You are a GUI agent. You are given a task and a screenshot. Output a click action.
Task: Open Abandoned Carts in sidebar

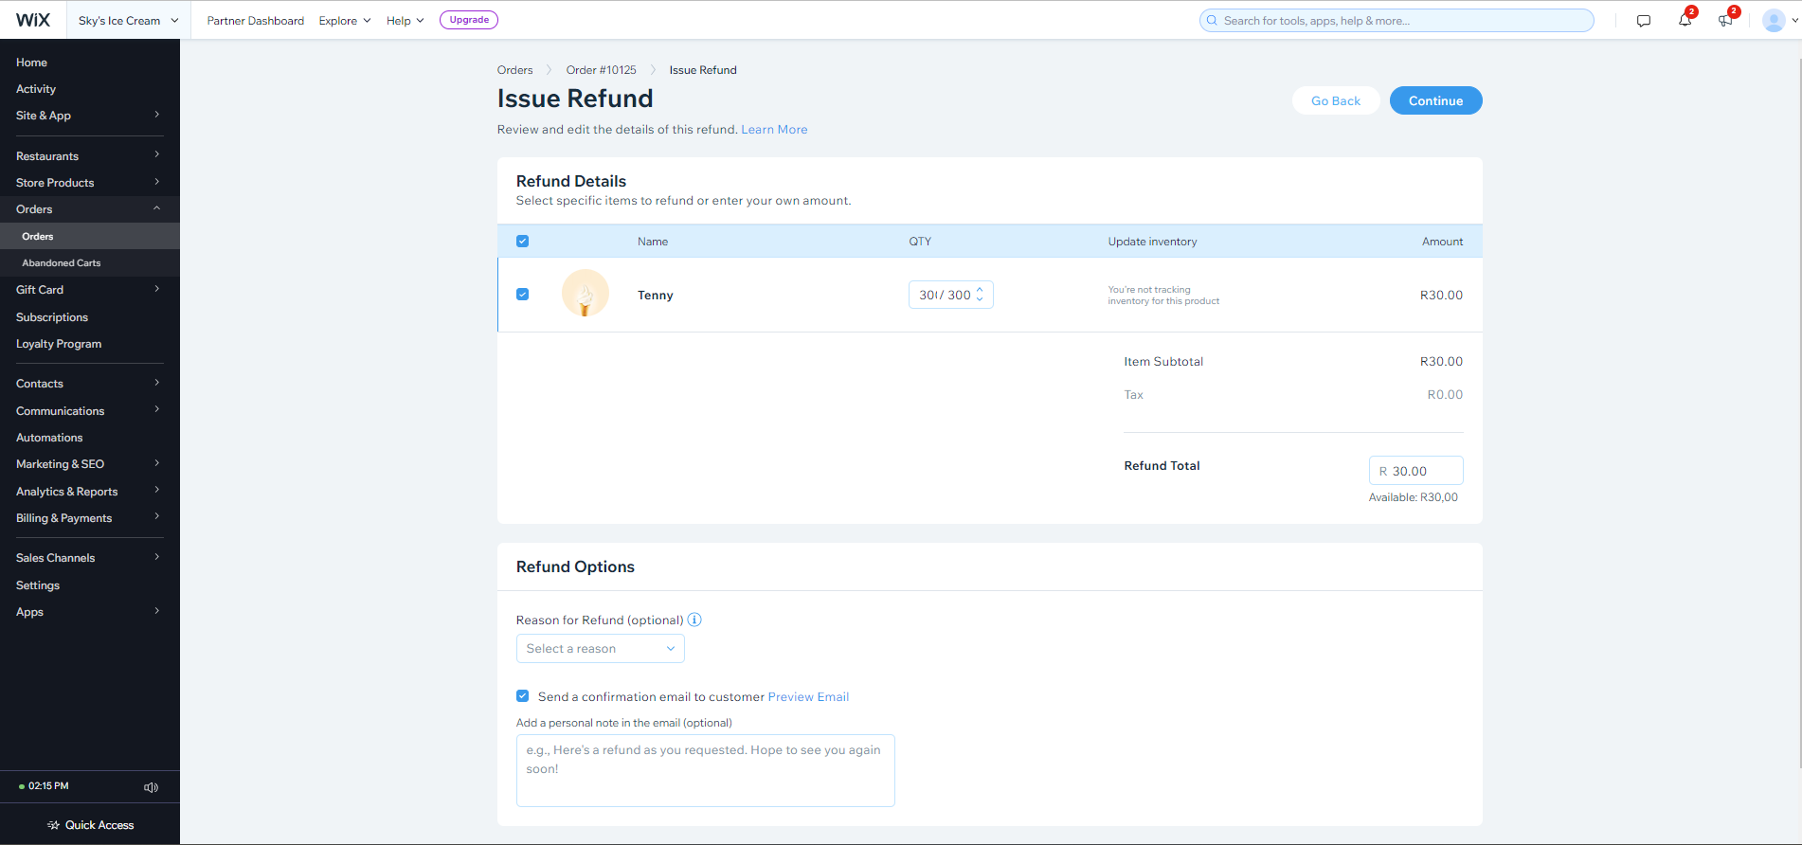coord(62,263)
